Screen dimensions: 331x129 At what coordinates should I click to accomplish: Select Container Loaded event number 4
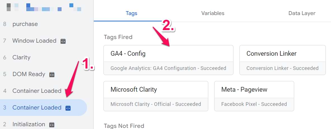click(x=37, y=91)
